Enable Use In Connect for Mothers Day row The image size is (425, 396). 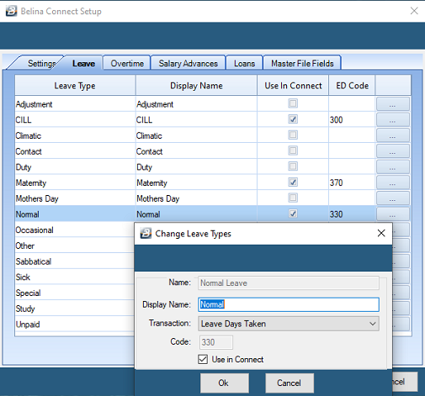tap(293, 198)
